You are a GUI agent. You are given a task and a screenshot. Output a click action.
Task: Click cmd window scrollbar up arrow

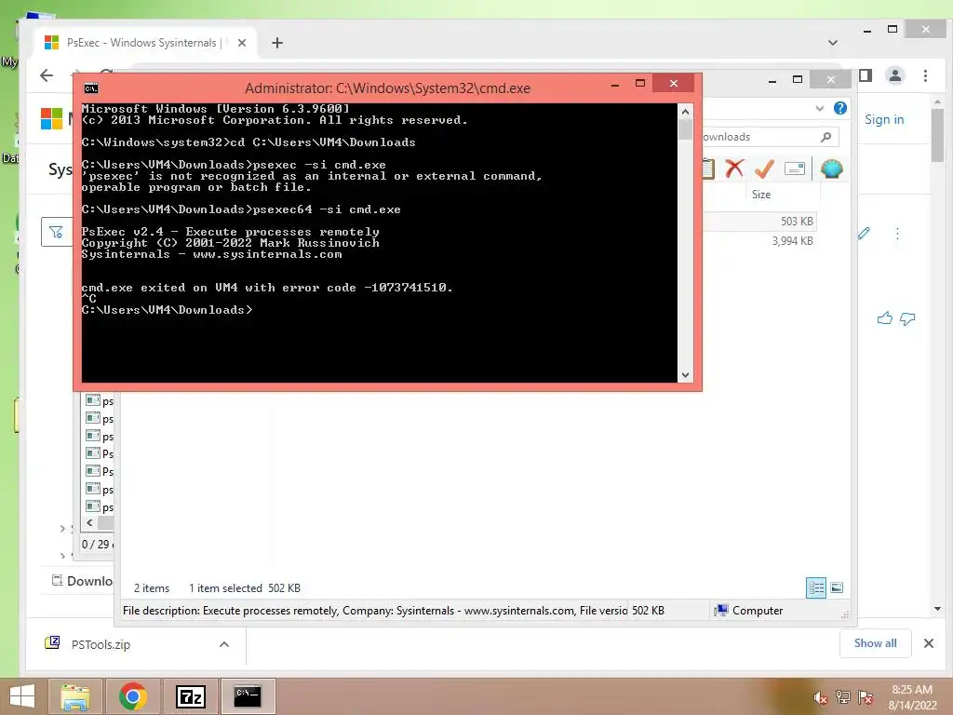[685, 112]
